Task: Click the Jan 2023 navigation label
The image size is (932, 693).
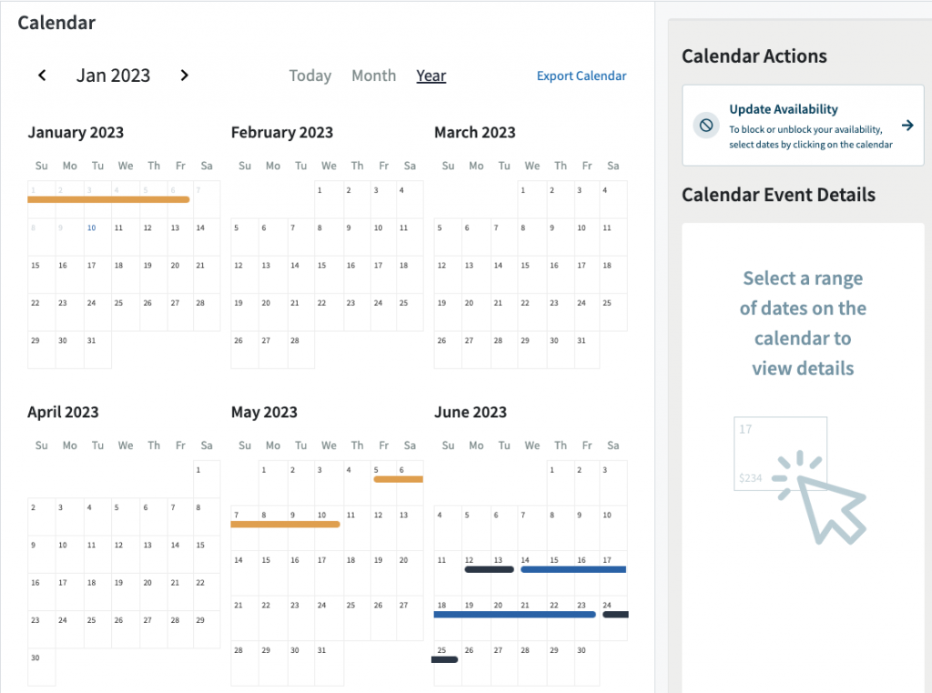Action: (113, 75)
